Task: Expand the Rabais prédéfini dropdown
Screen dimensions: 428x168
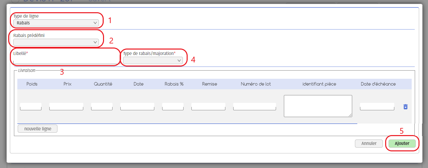Action: [x=56, y=42]
